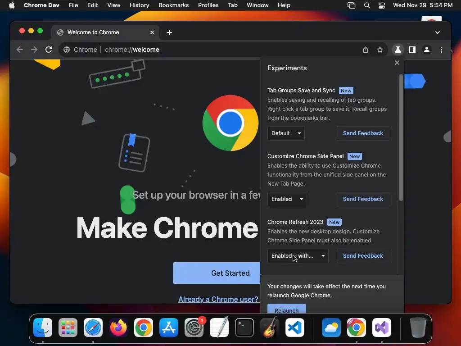461x346 pixels.
Task: Open the Window menu
Action: click(258, 5)
